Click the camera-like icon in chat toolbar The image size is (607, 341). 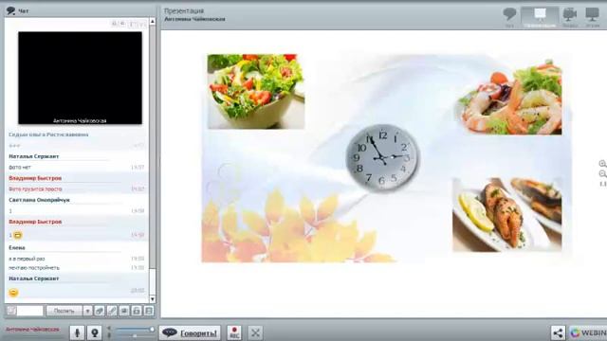point(124,311)
